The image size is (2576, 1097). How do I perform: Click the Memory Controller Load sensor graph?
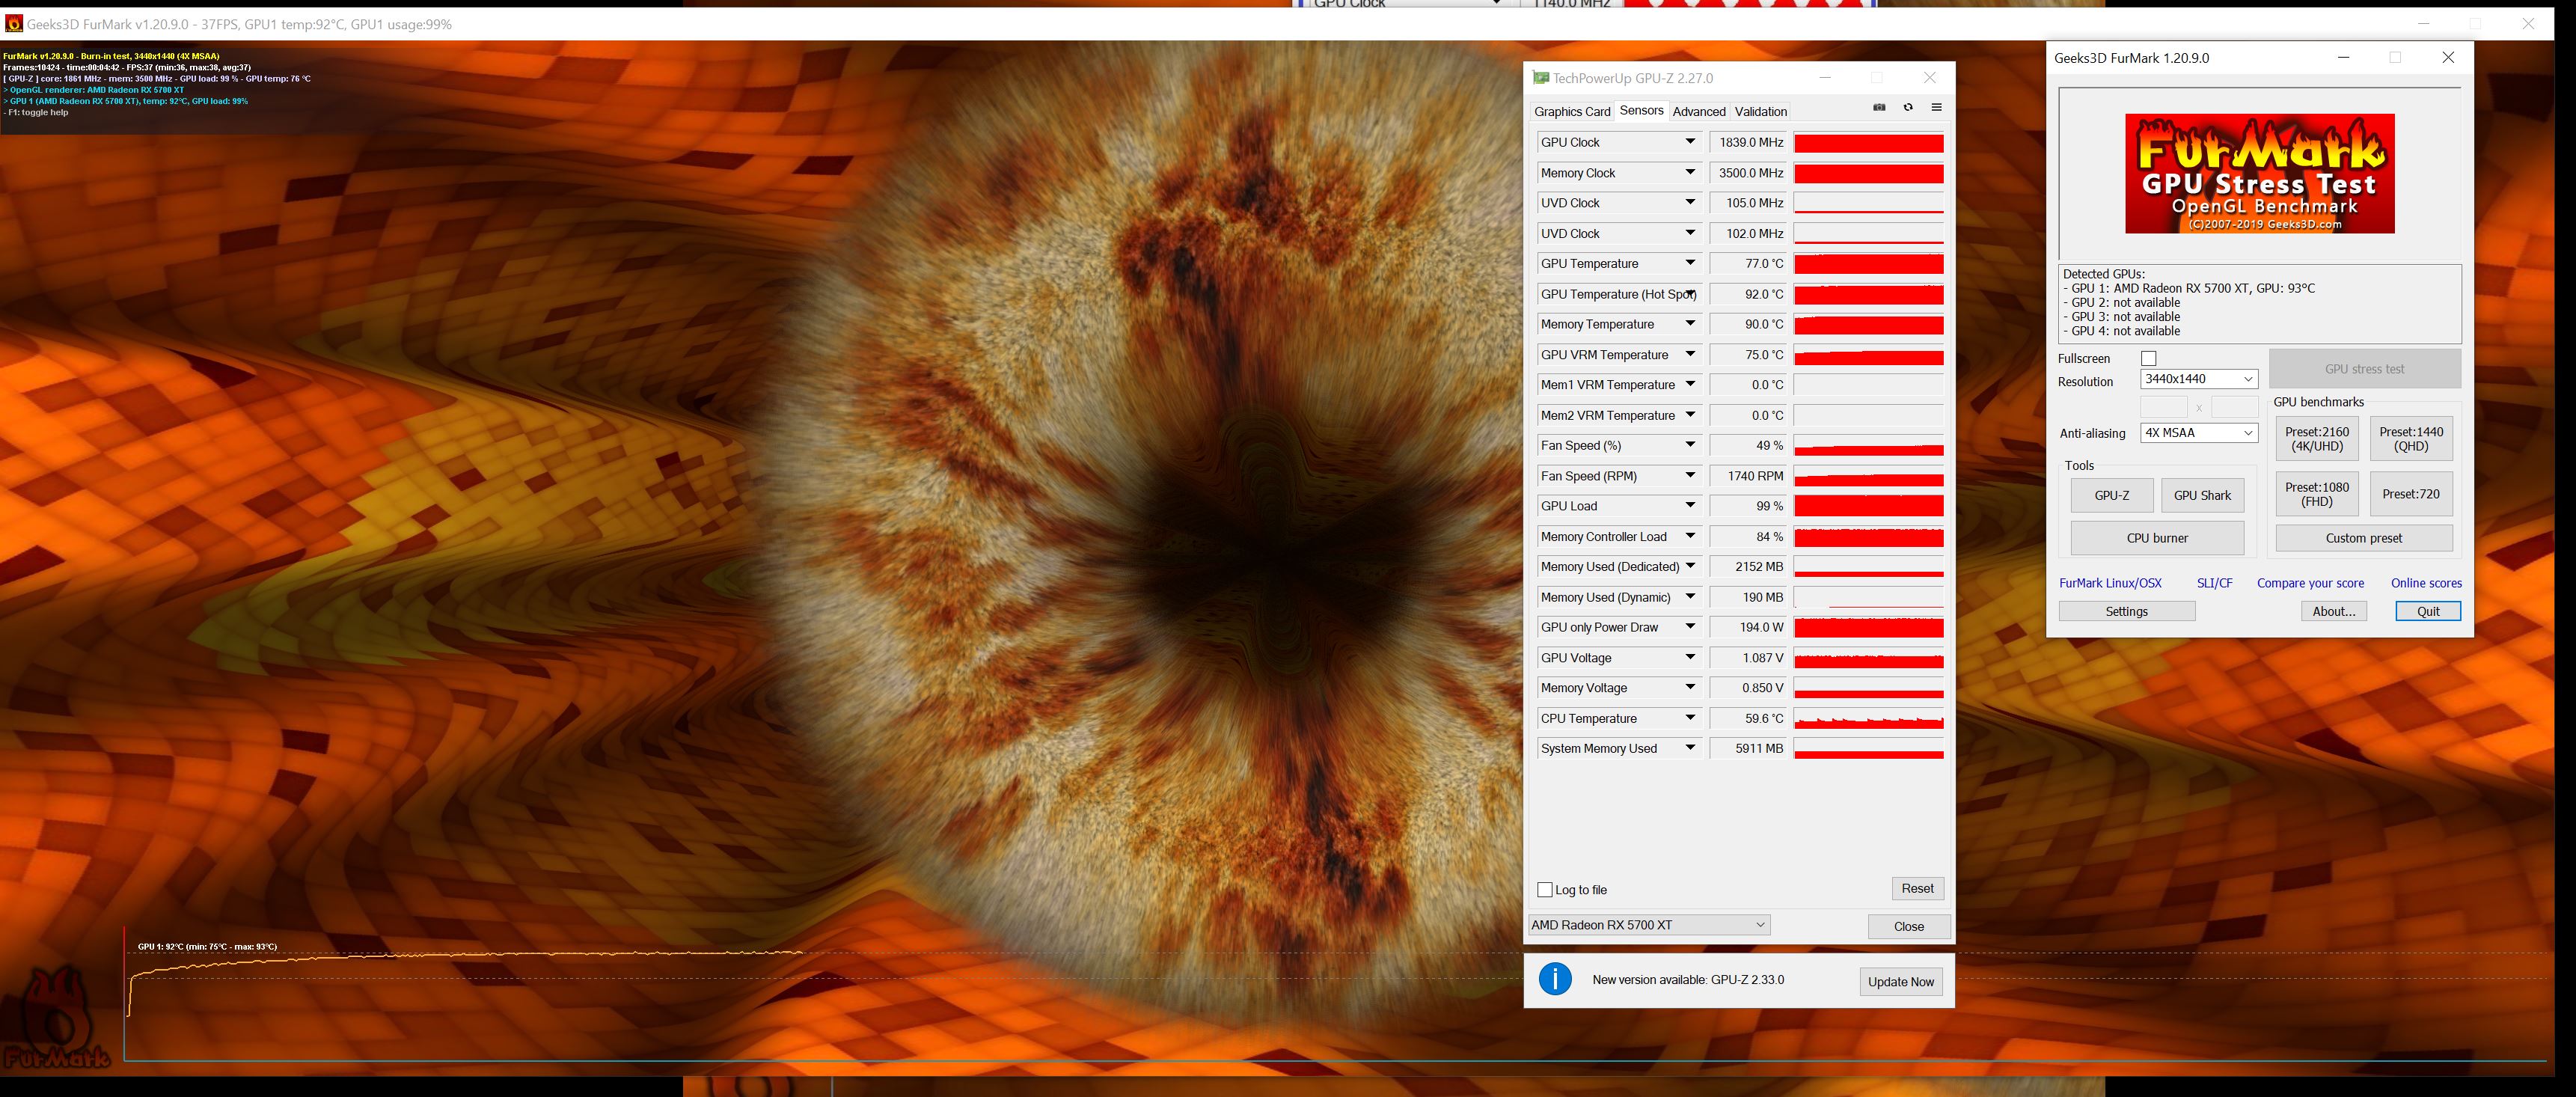1868,537
